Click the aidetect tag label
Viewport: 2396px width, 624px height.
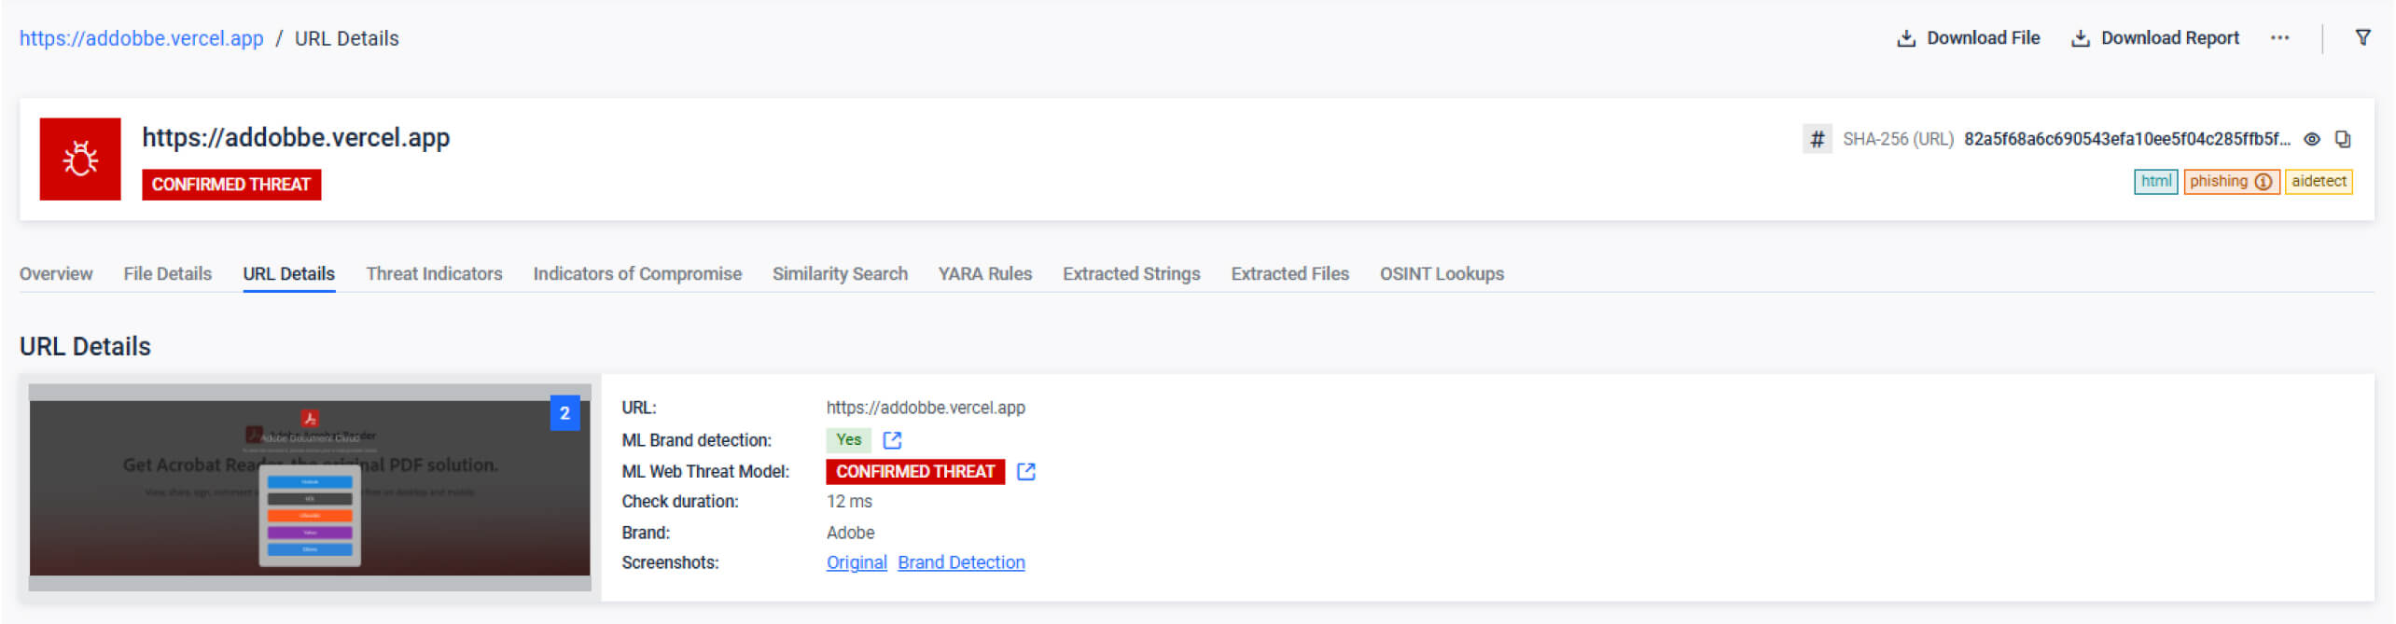(x=2318, y=181)
